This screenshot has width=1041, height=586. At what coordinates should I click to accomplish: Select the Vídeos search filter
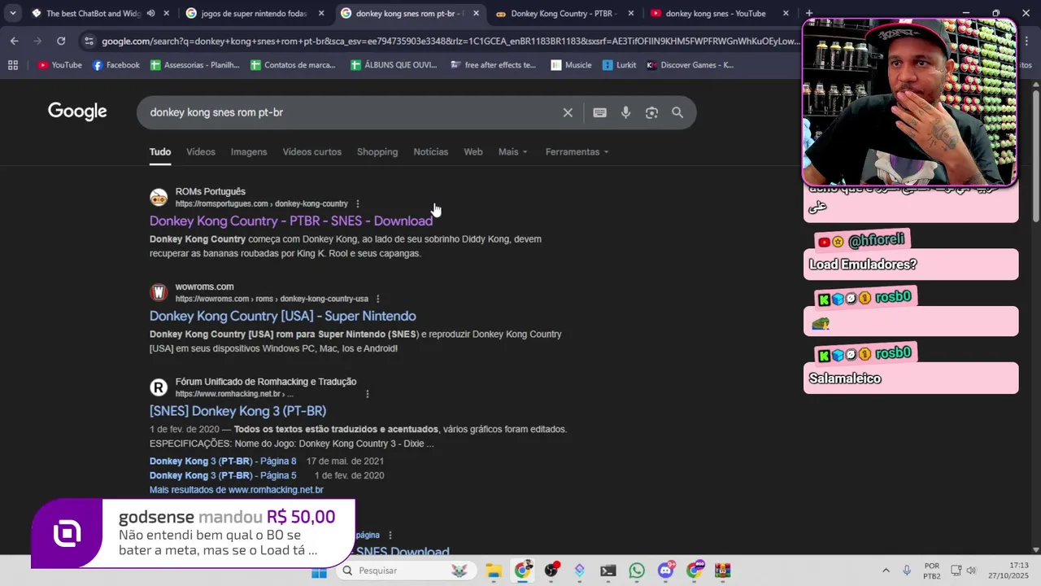(x=201, y=152)
